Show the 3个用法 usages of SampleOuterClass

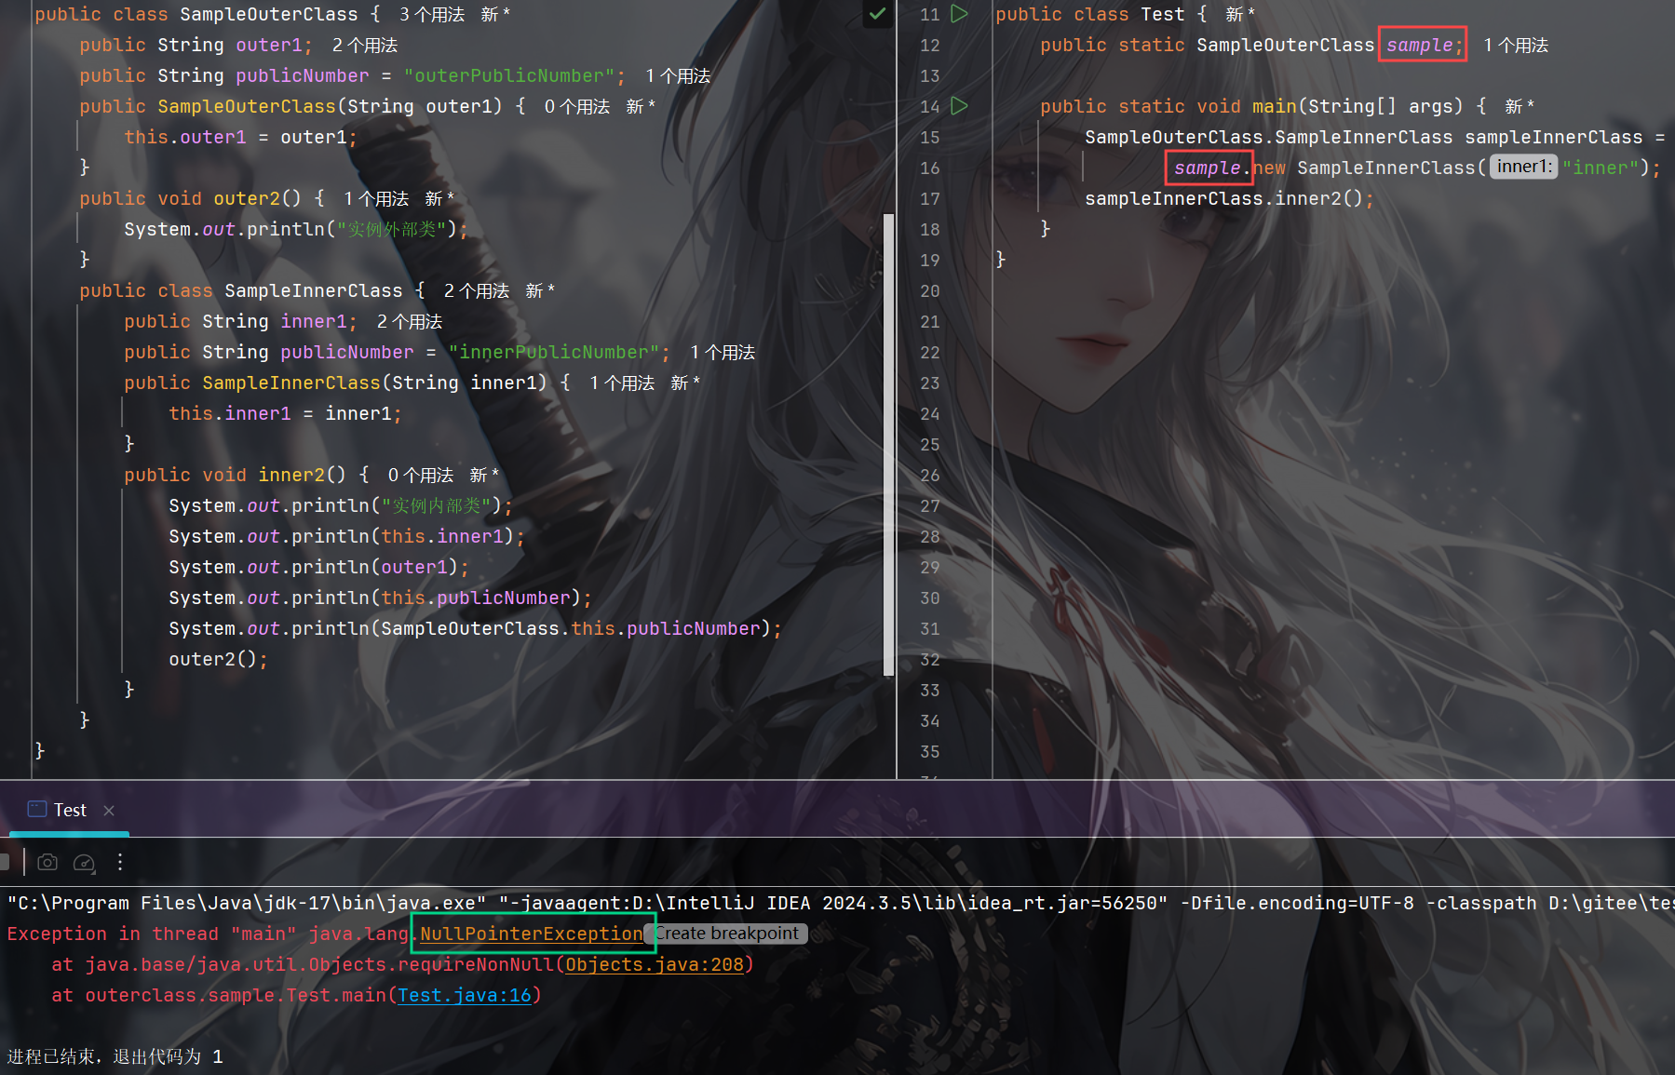tap(432, 15)
